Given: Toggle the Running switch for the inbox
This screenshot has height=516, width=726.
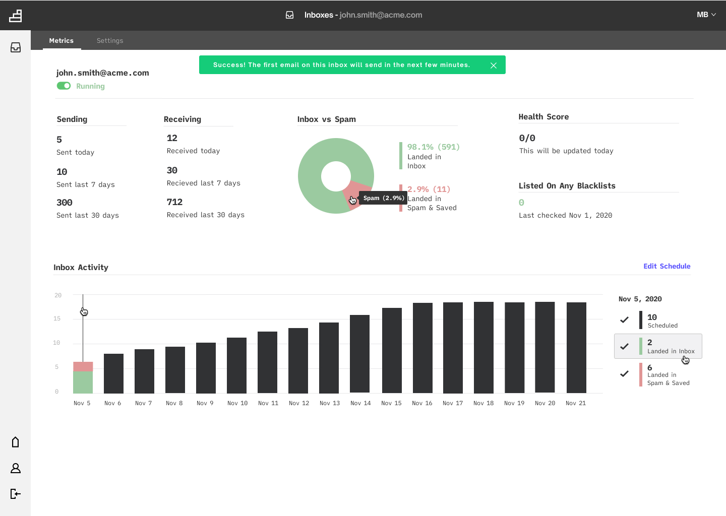Looking at the screenshot, I should [x=64, y=86].
